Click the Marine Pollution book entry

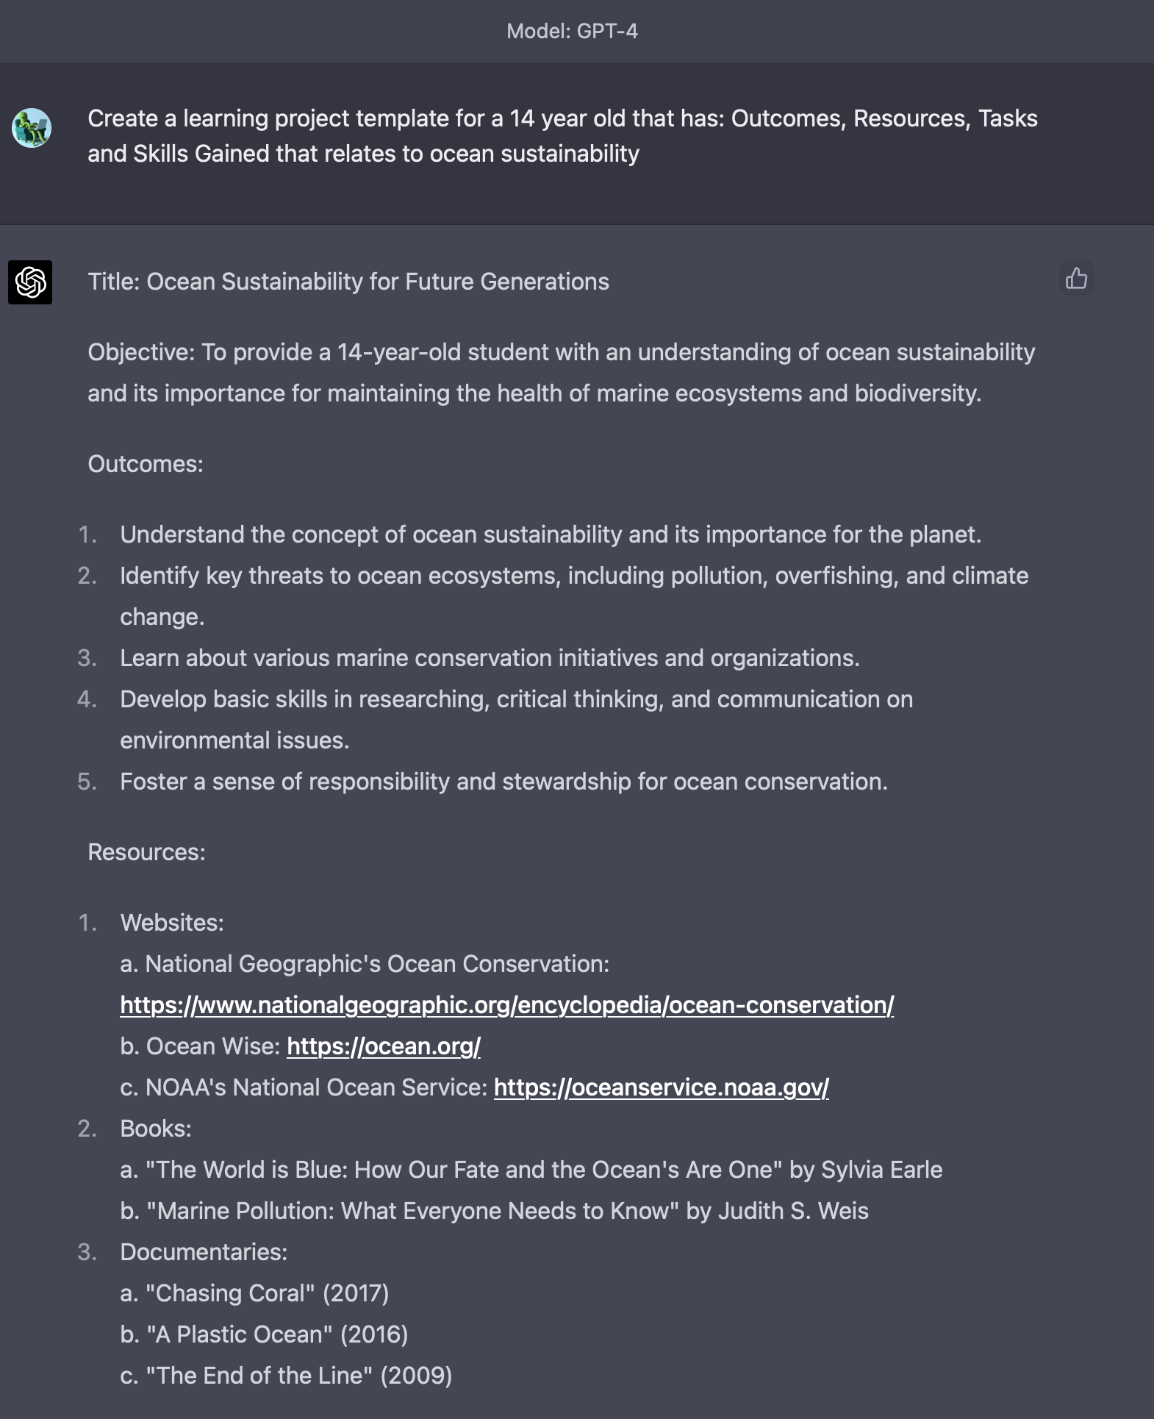click(494, 1211)
